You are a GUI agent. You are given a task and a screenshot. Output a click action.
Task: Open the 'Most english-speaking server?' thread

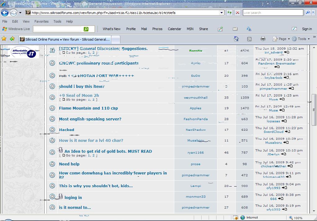point(90,119)
